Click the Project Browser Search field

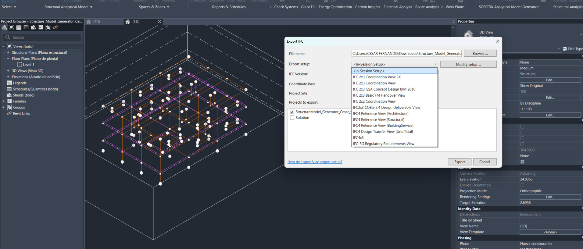click(x=42, y=37)
